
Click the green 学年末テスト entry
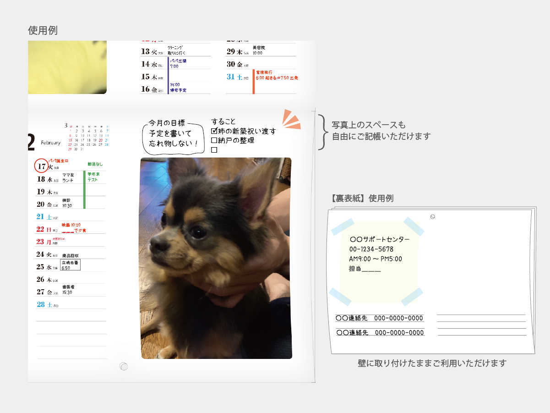(x=94, y=177)
